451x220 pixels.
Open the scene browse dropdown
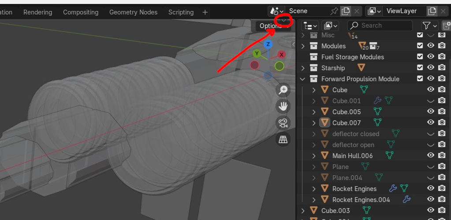click(x=276, y=11)
